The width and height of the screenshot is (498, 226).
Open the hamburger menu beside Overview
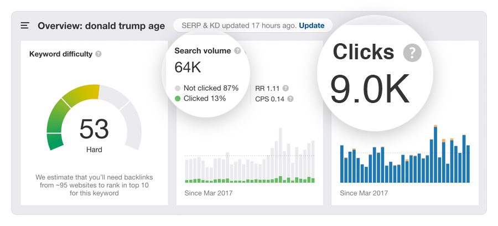pyautogui.click(x=25, y=25)
